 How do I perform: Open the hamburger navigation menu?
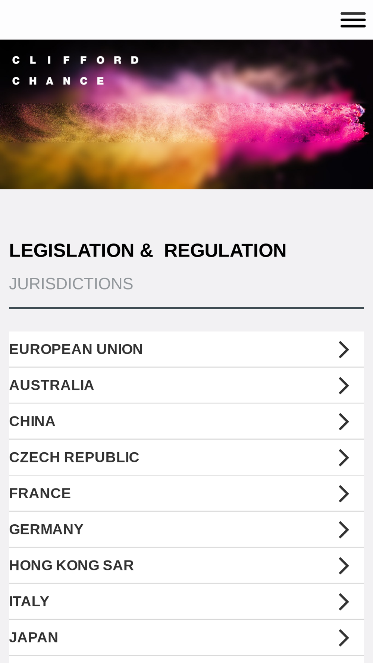[x=353, y=20]
